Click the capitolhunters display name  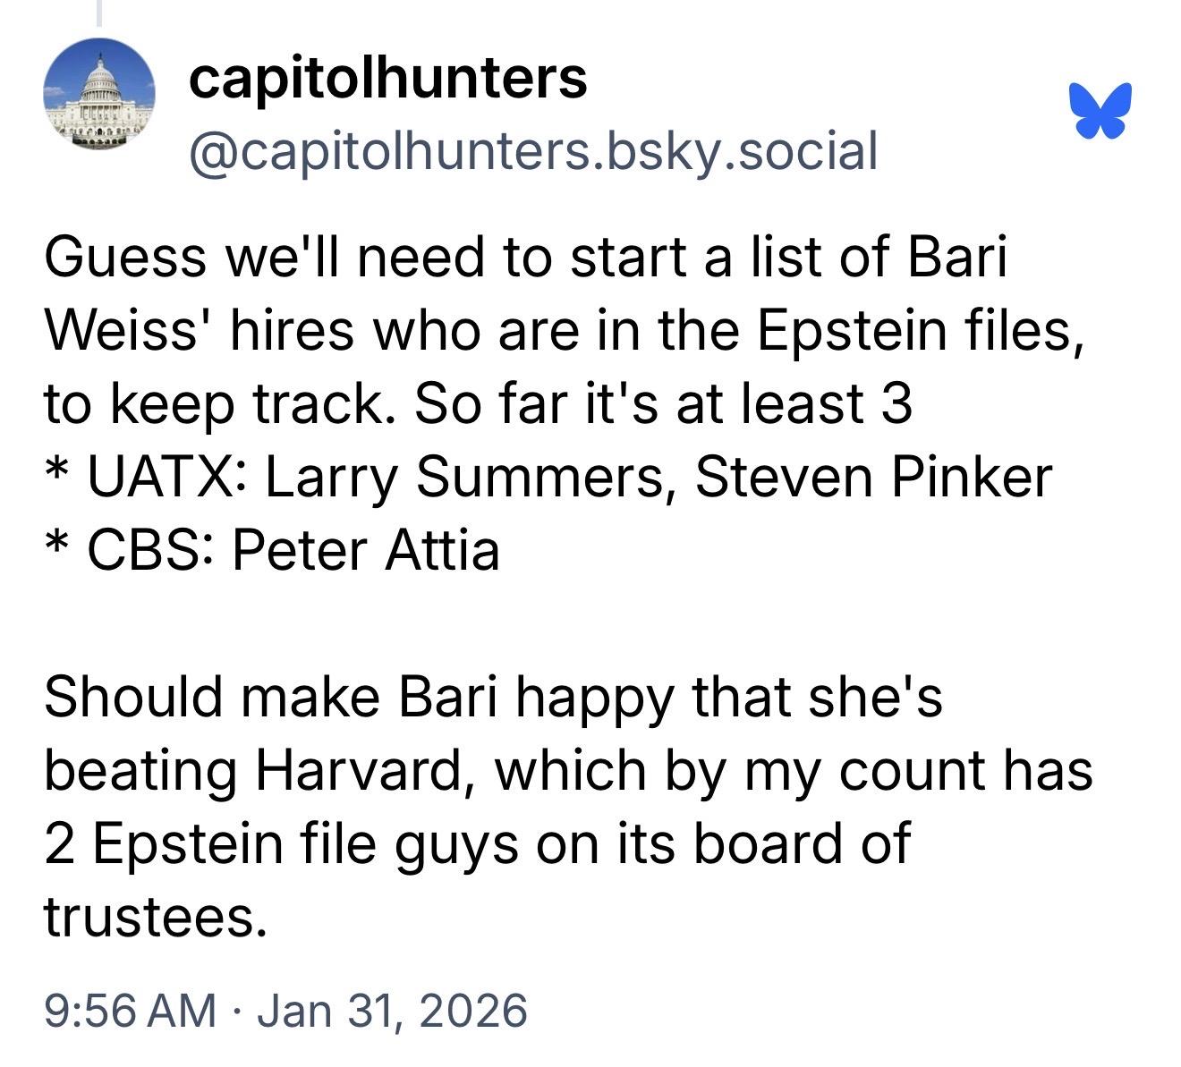click(387, 78)
